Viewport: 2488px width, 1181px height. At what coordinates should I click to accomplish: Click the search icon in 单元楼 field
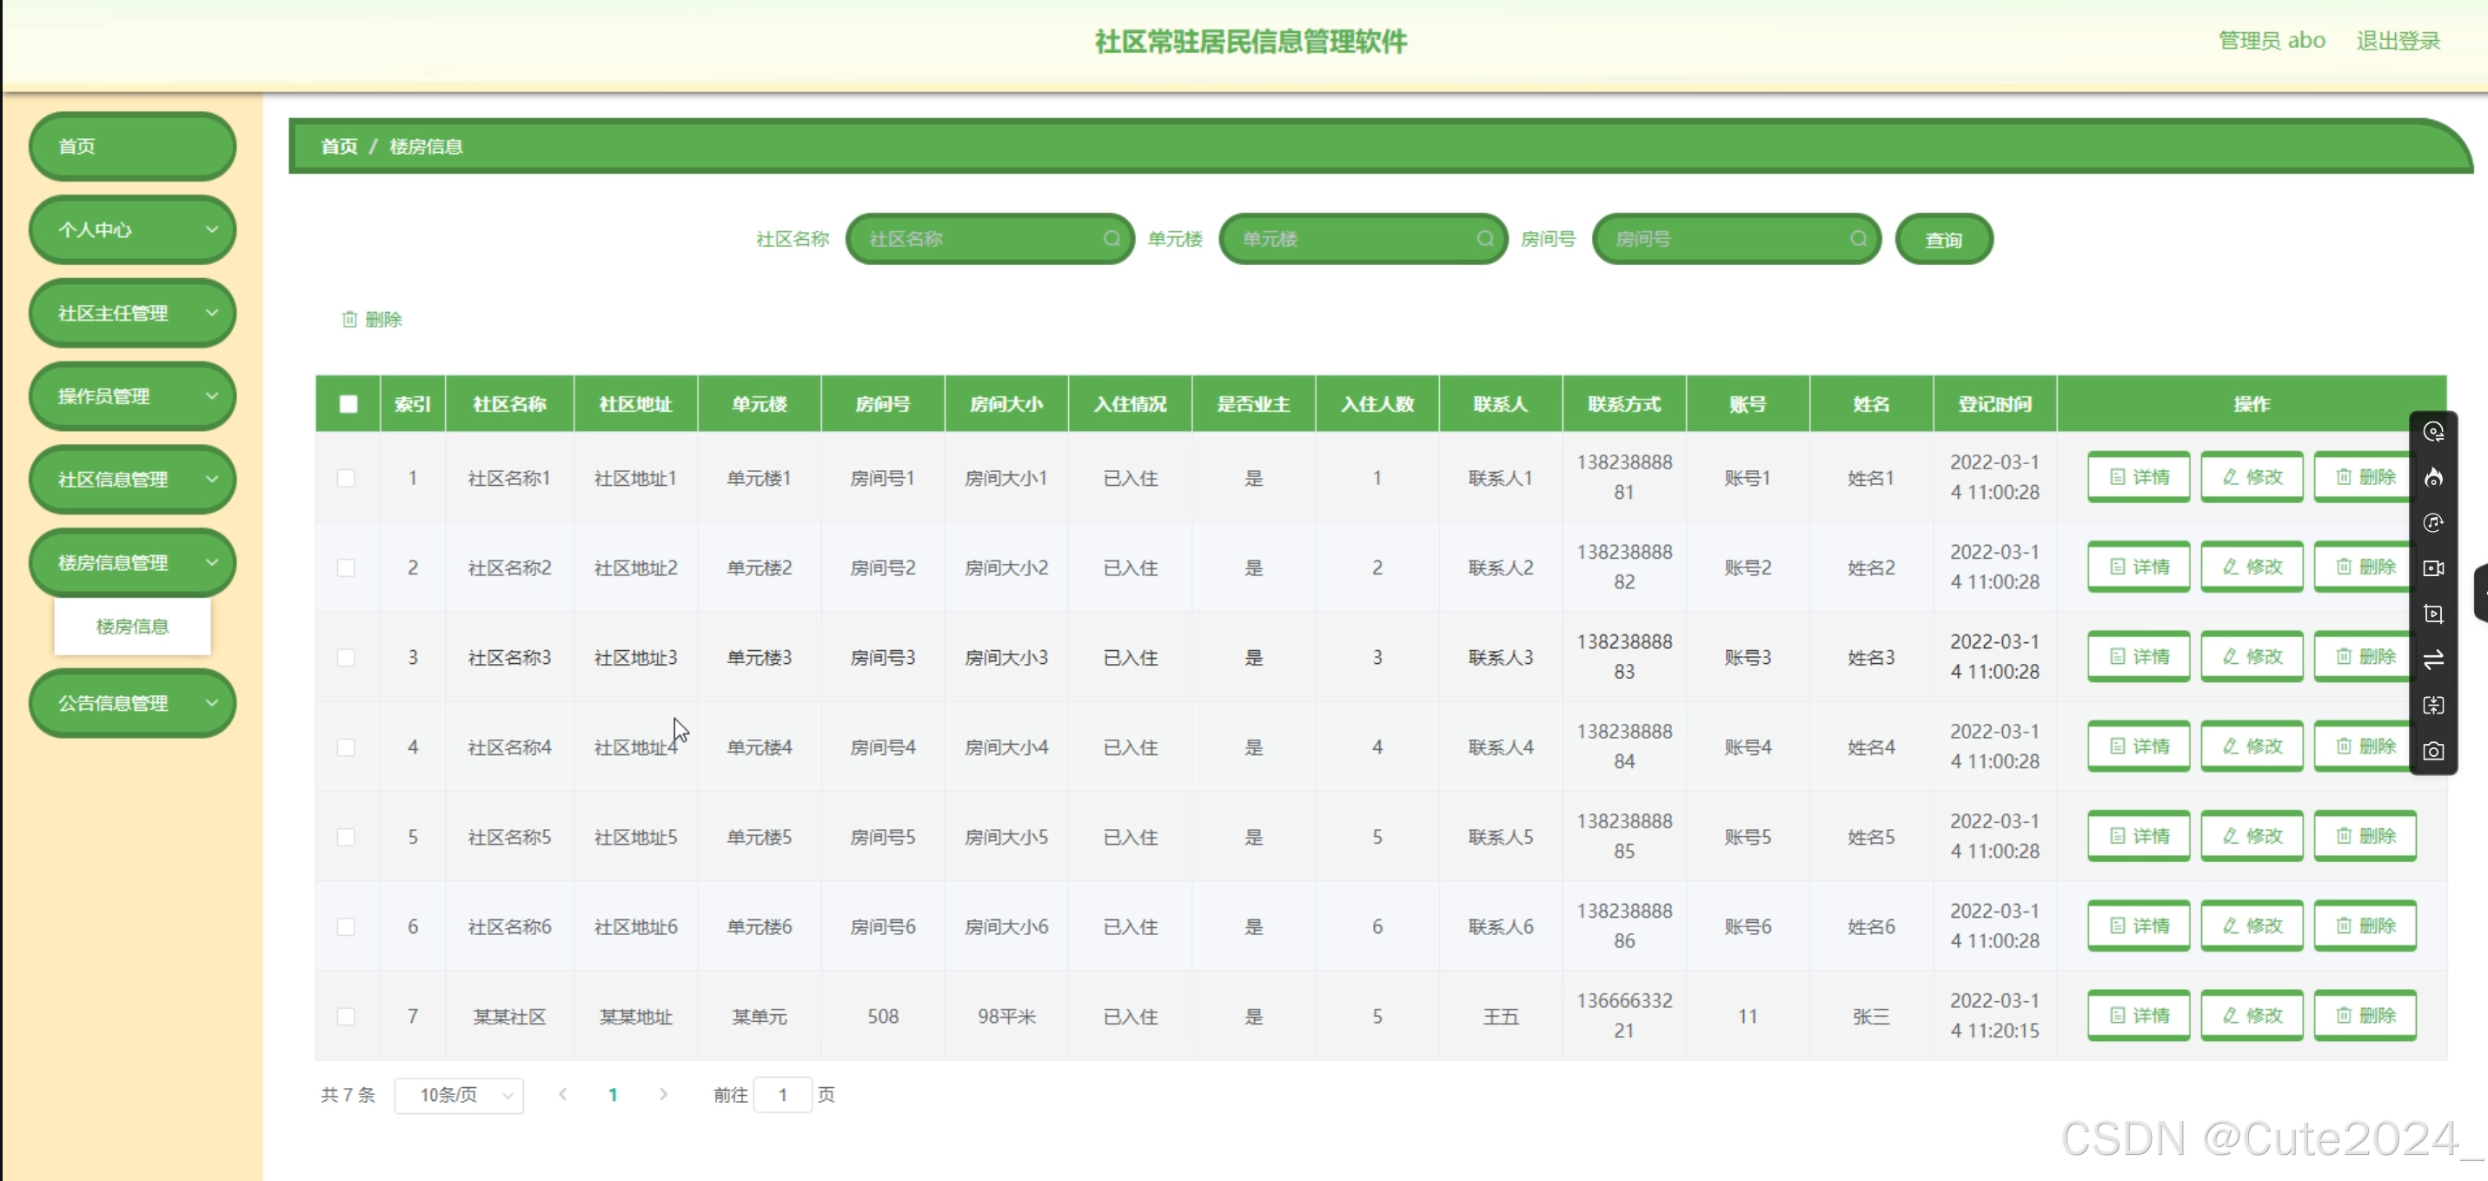1484,238
